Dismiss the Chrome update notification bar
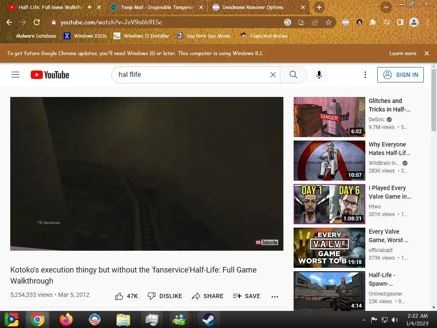 (427, 53)
